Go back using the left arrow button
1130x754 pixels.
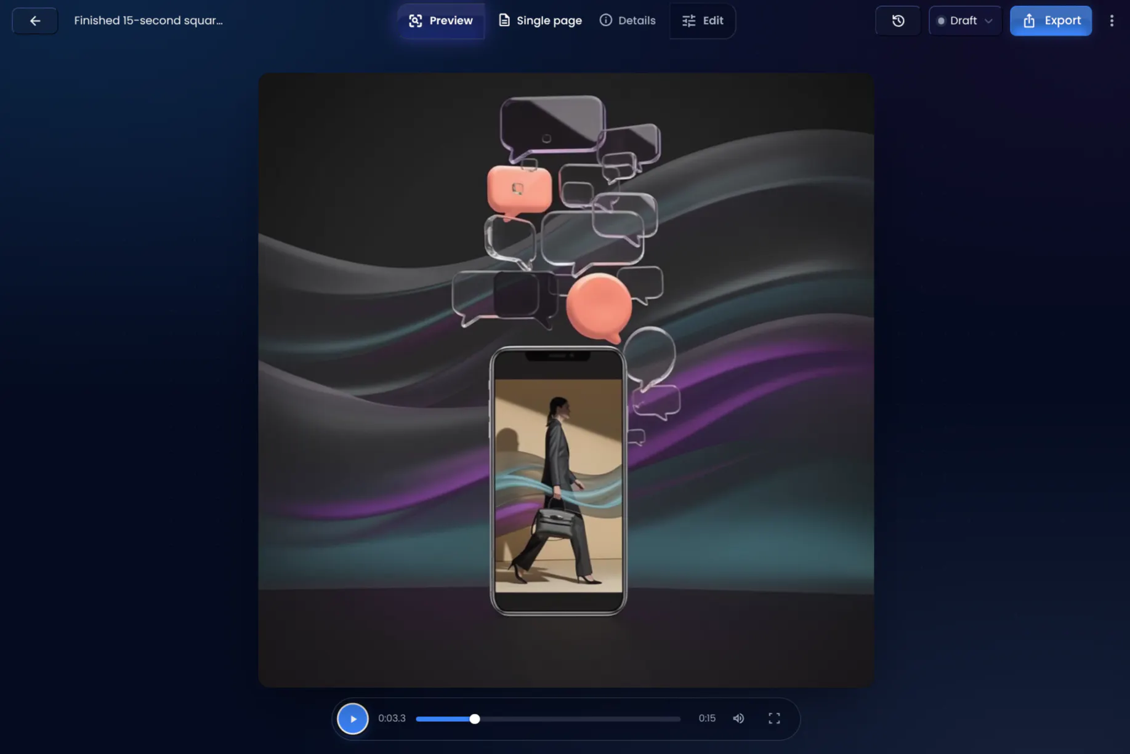click(34, 21)
